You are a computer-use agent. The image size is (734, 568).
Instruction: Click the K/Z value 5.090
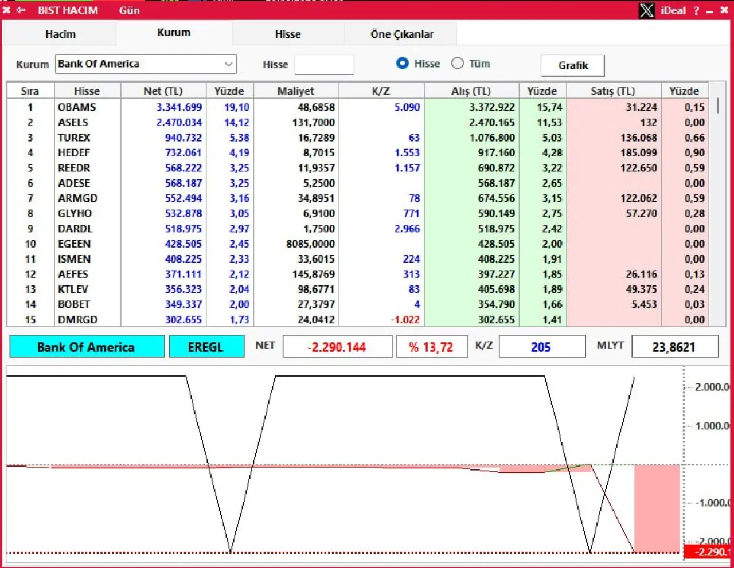pyautogui.click(x=407, y=107)
